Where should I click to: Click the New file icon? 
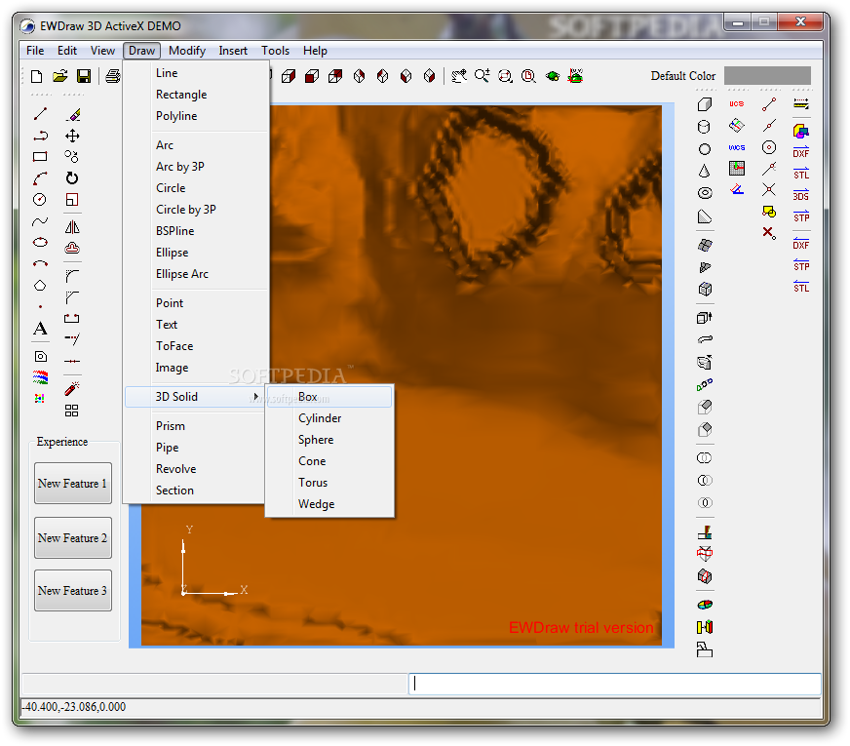[36, 76]
